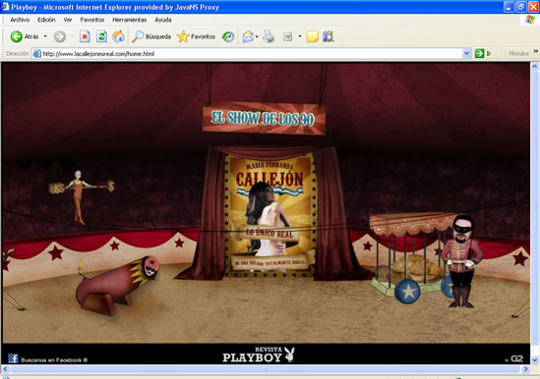Open the Ver menu
The height and width of the screenshot is (379, 540).
click(x=68, y=20)
